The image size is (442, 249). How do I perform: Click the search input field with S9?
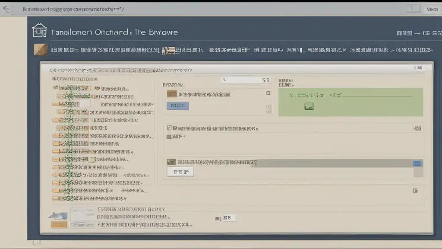[246, 80]
